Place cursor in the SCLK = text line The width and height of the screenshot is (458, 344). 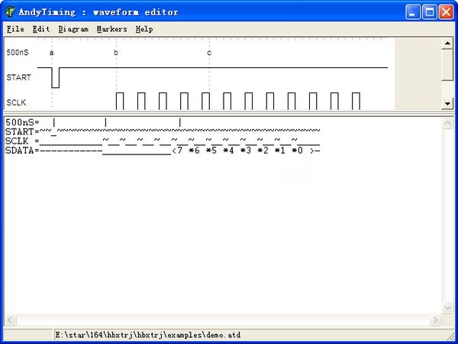tap(163, 141)
